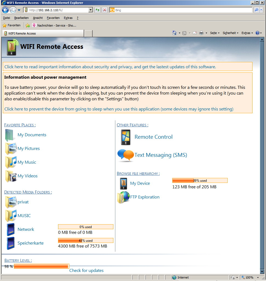Viewport: 266px width, 281px height.
Task: Click the Read mail envelope icon
Action: 195,33
